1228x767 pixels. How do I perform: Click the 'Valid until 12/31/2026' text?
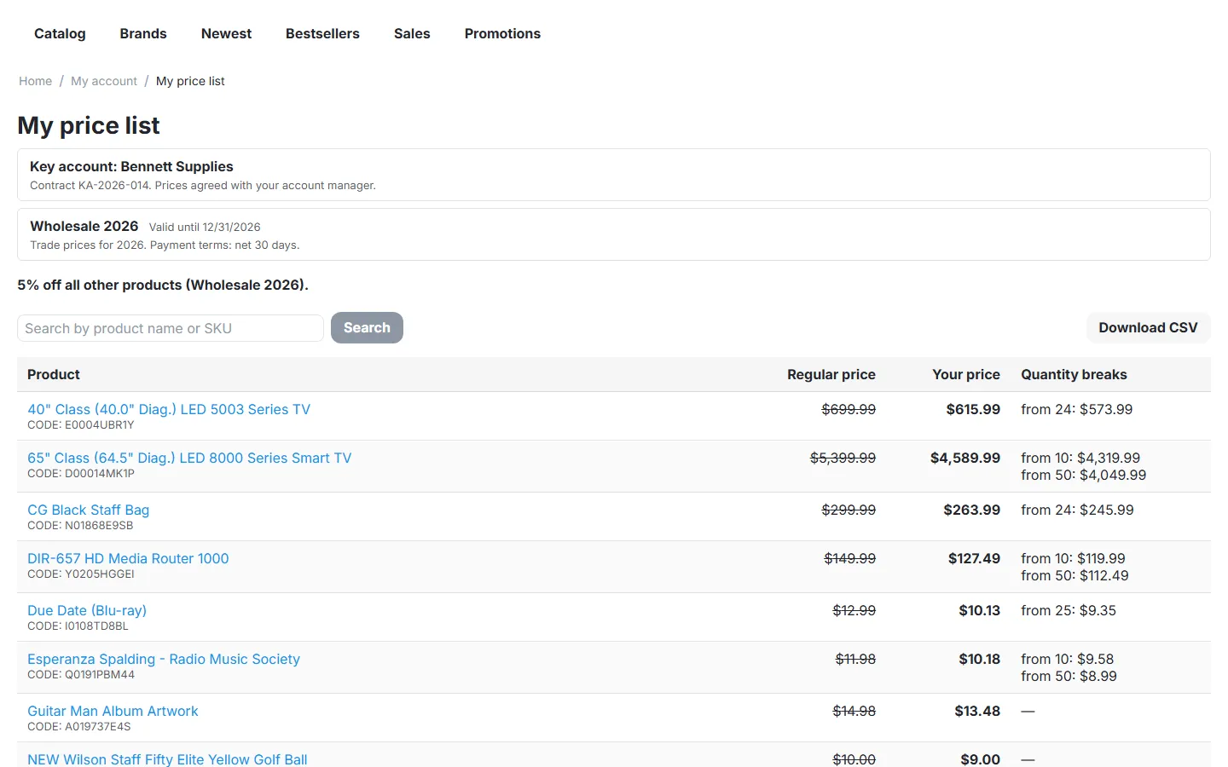pos(205,227)
